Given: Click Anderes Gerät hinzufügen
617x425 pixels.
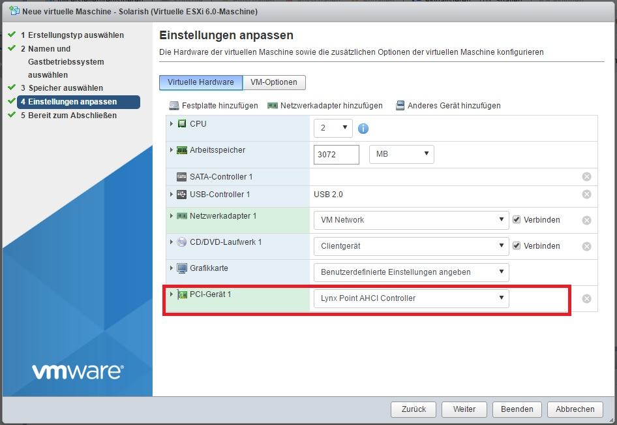Looking at the screenshot, I should [x=448, y=106].
